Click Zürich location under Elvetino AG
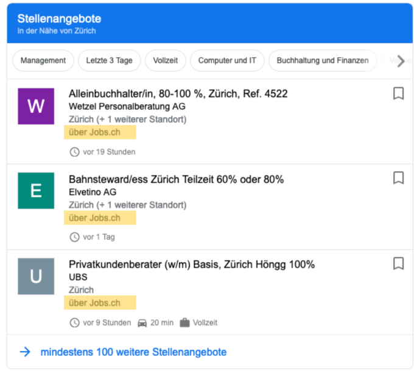The width and height of the screenshot is (414, 373). (x=127, y=205)
